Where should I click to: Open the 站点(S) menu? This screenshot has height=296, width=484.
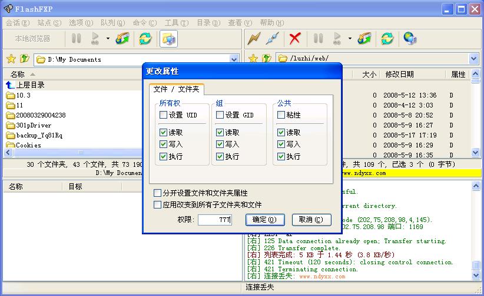tap(49, 23)
